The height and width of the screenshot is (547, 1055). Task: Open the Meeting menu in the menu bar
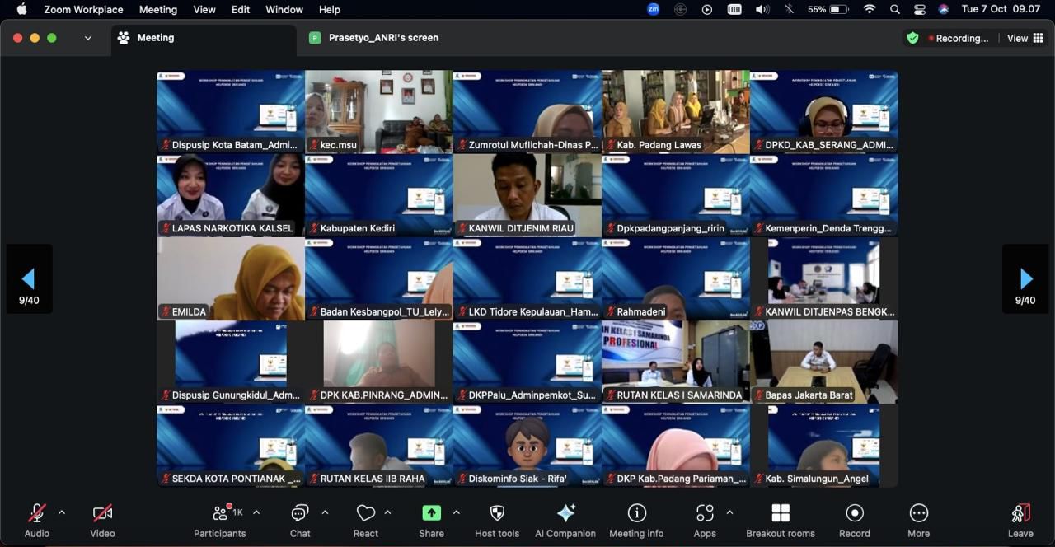click(x=157, y=10)
